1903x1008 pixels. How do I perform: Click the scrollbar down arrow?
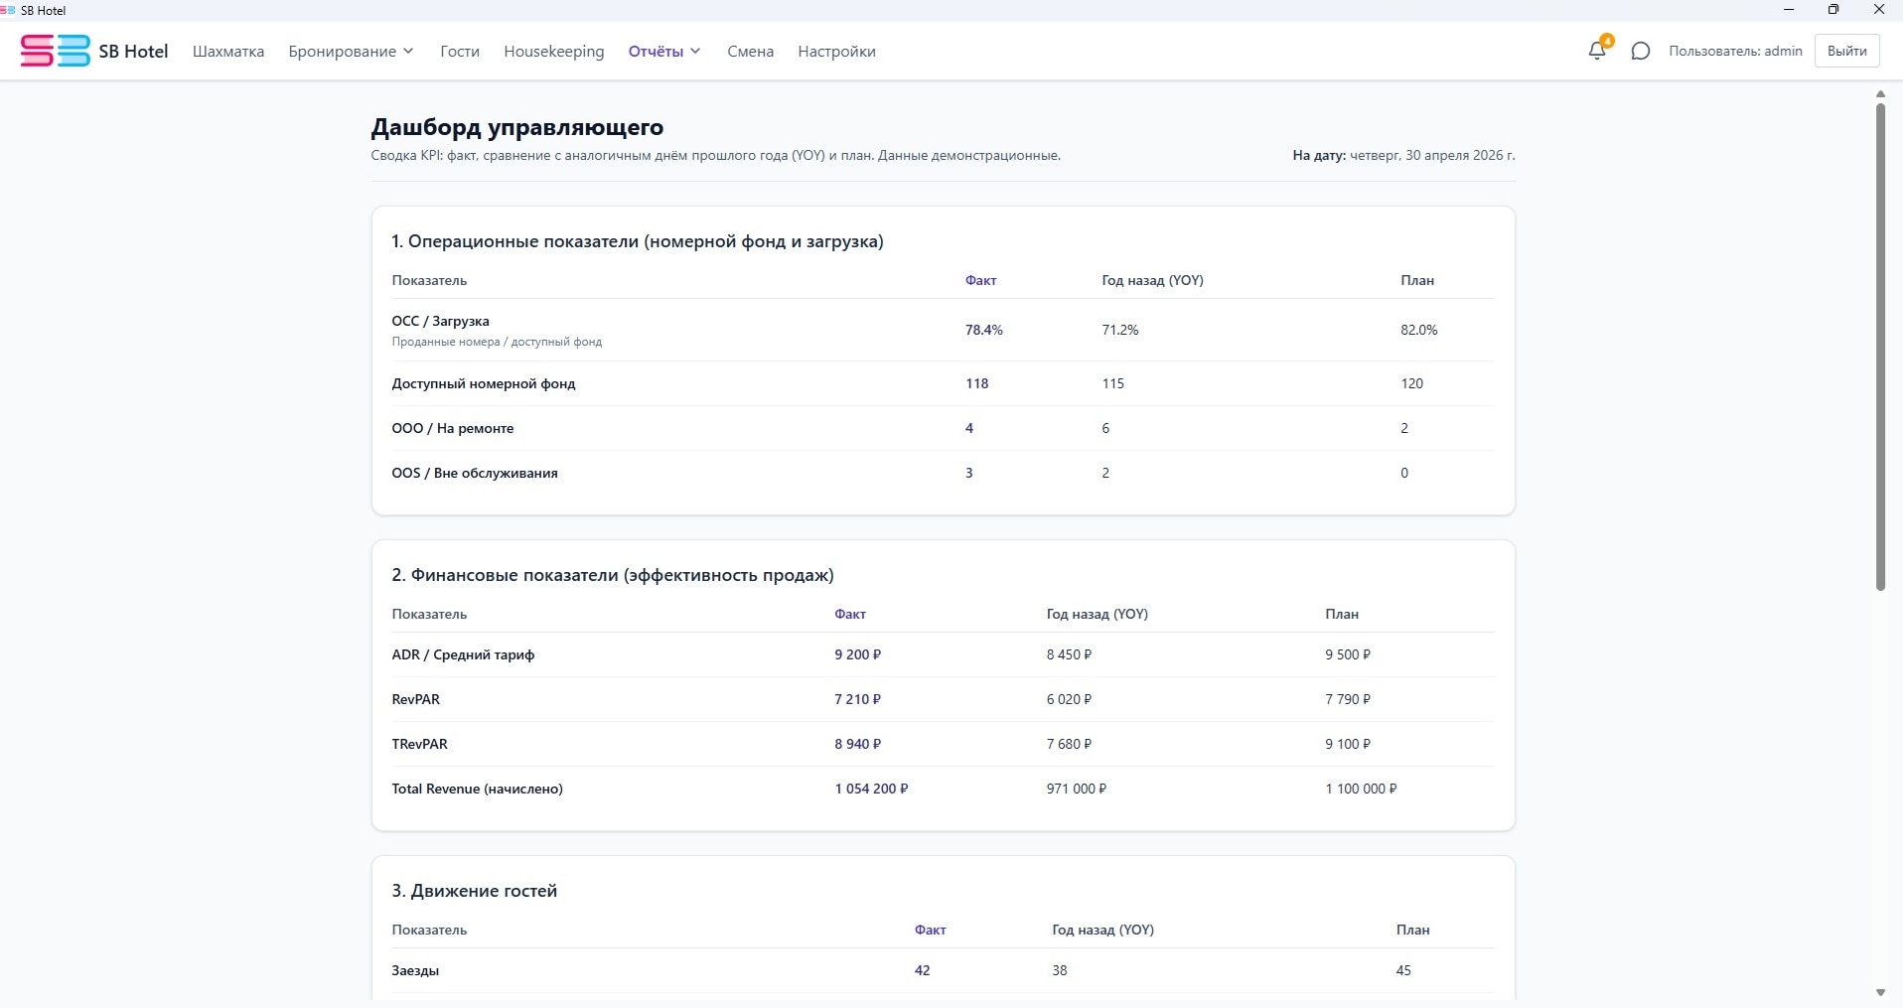pos(1879,992)
